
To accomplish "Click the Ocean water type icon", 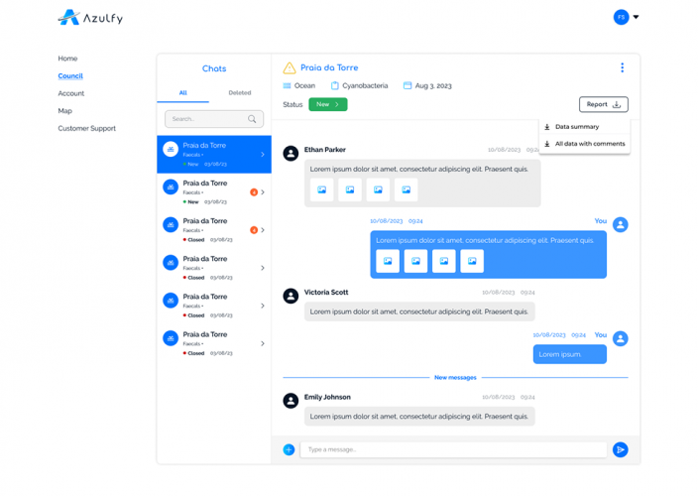I will point(287,85).
